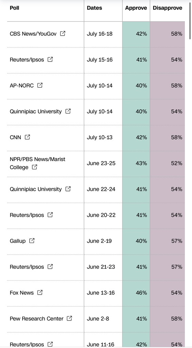This screenshot has width=192, height=348.
Task: Select the Approve column header
Action: pyautogui.click(x=136, y=8)
